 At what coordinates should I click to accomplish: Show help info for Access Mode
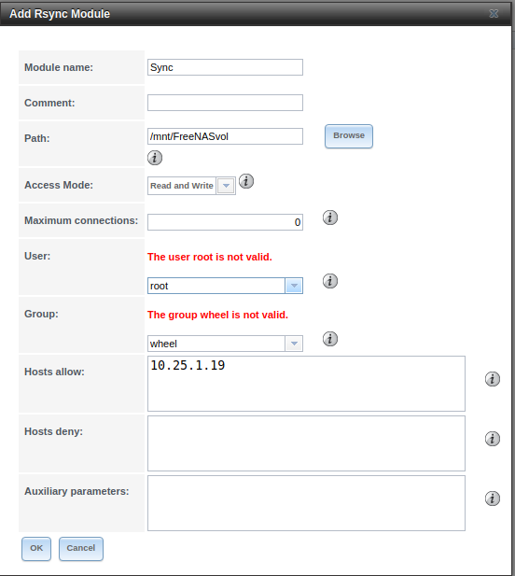[x=246, y=181]
